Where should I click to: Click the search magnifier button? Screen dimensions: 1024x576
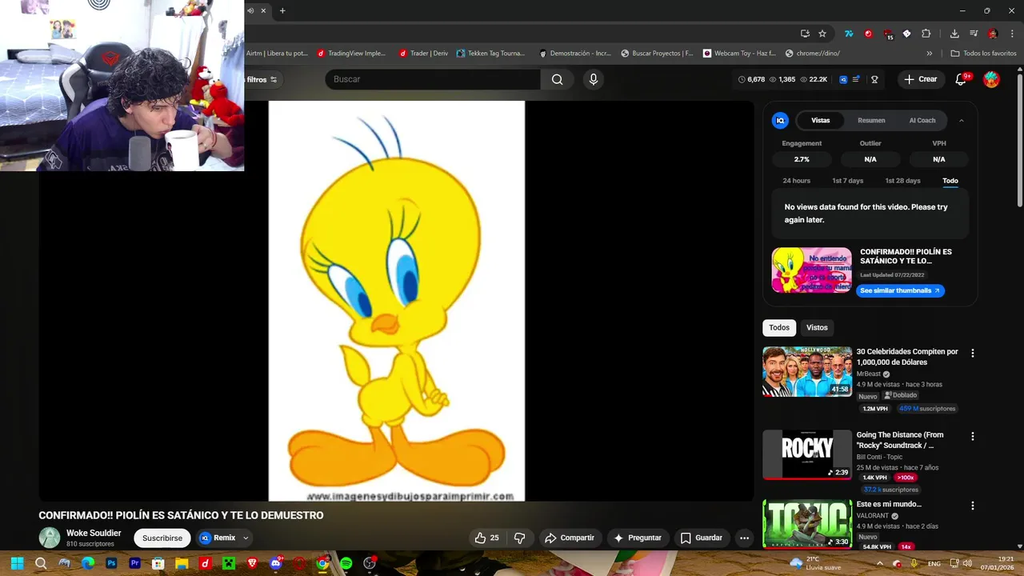557,79
